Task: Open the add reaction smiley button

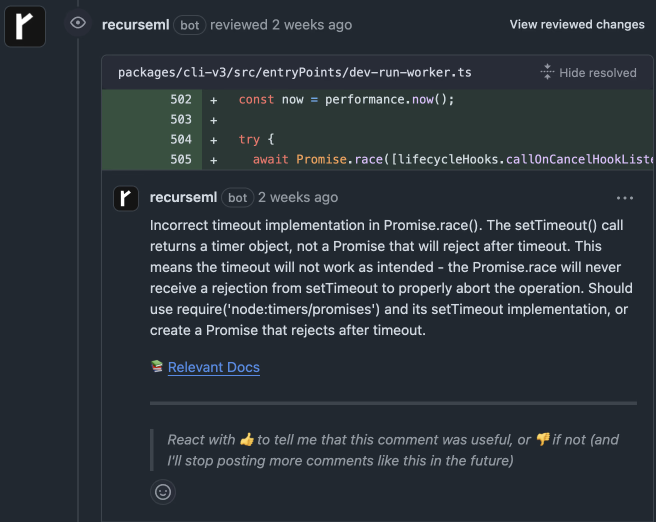Action: tap(163, 492)
